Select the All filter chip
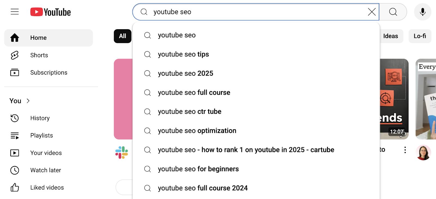Screen dimensions: 436x199 [x=122, y=36]
